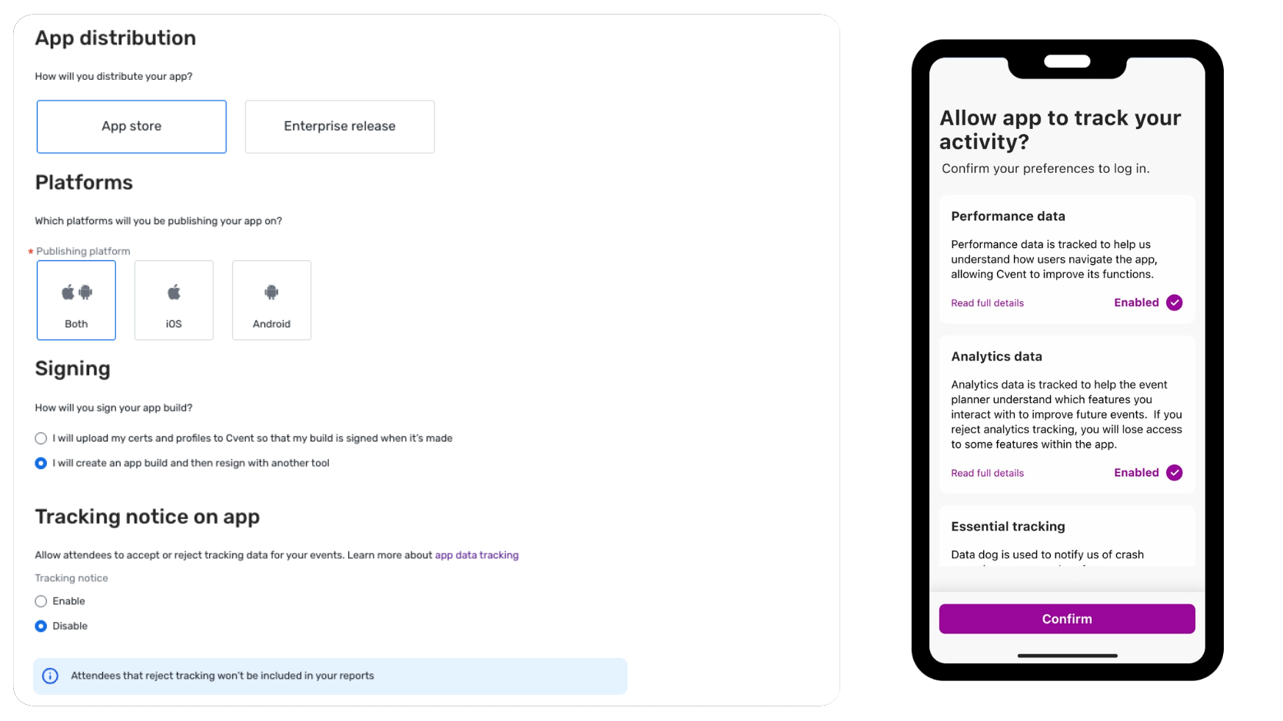Toggle Analytics data enabled checkmark
Viewport: 1283px width, 721px height.
(x=1174, y=473)
